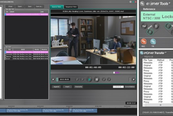173x116 pixels.
Task: Jump to the end of the clip
Action: click(x=133, y=79)
